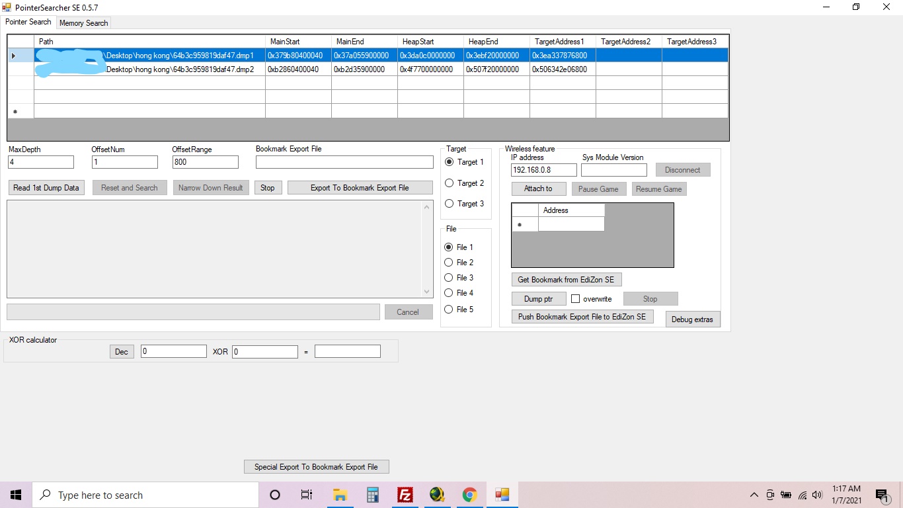
Task: Click the Dec button in XOR calculator
Action: [x=122, y=352]
